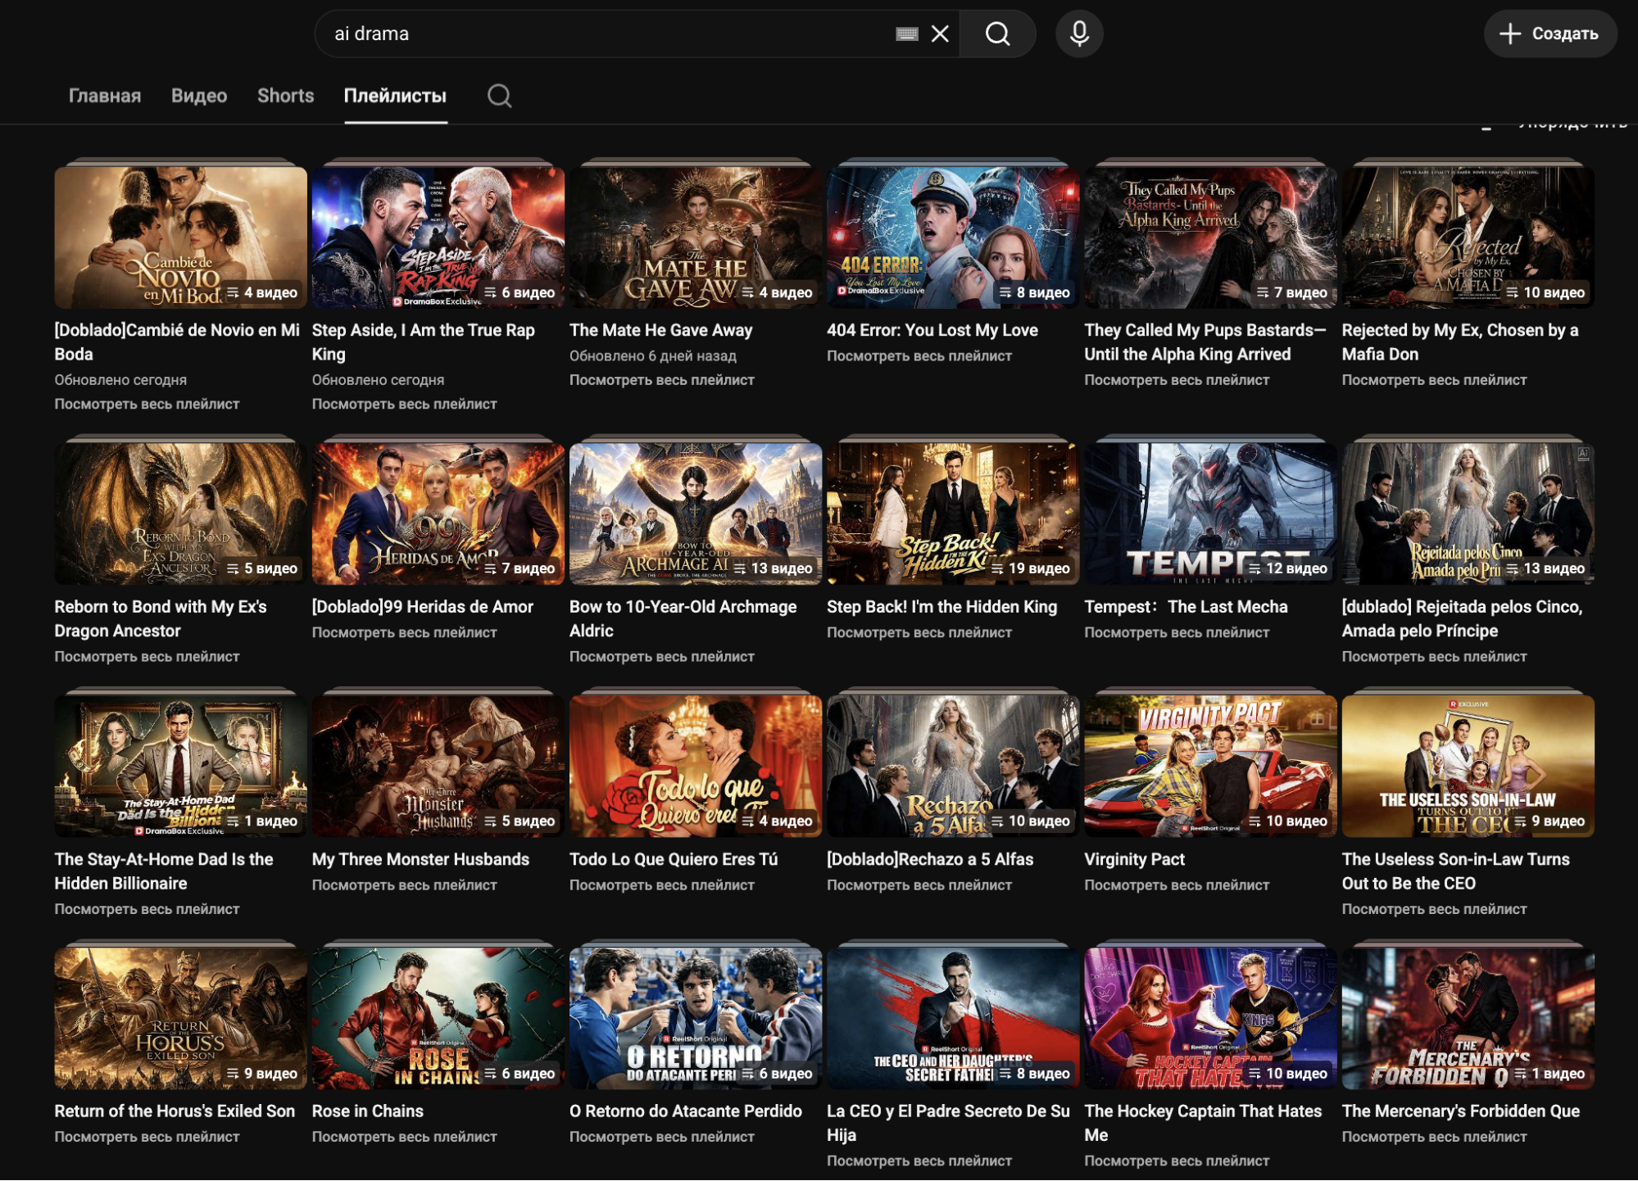View full playlist for 'Step Aside' Rap King

404,404
